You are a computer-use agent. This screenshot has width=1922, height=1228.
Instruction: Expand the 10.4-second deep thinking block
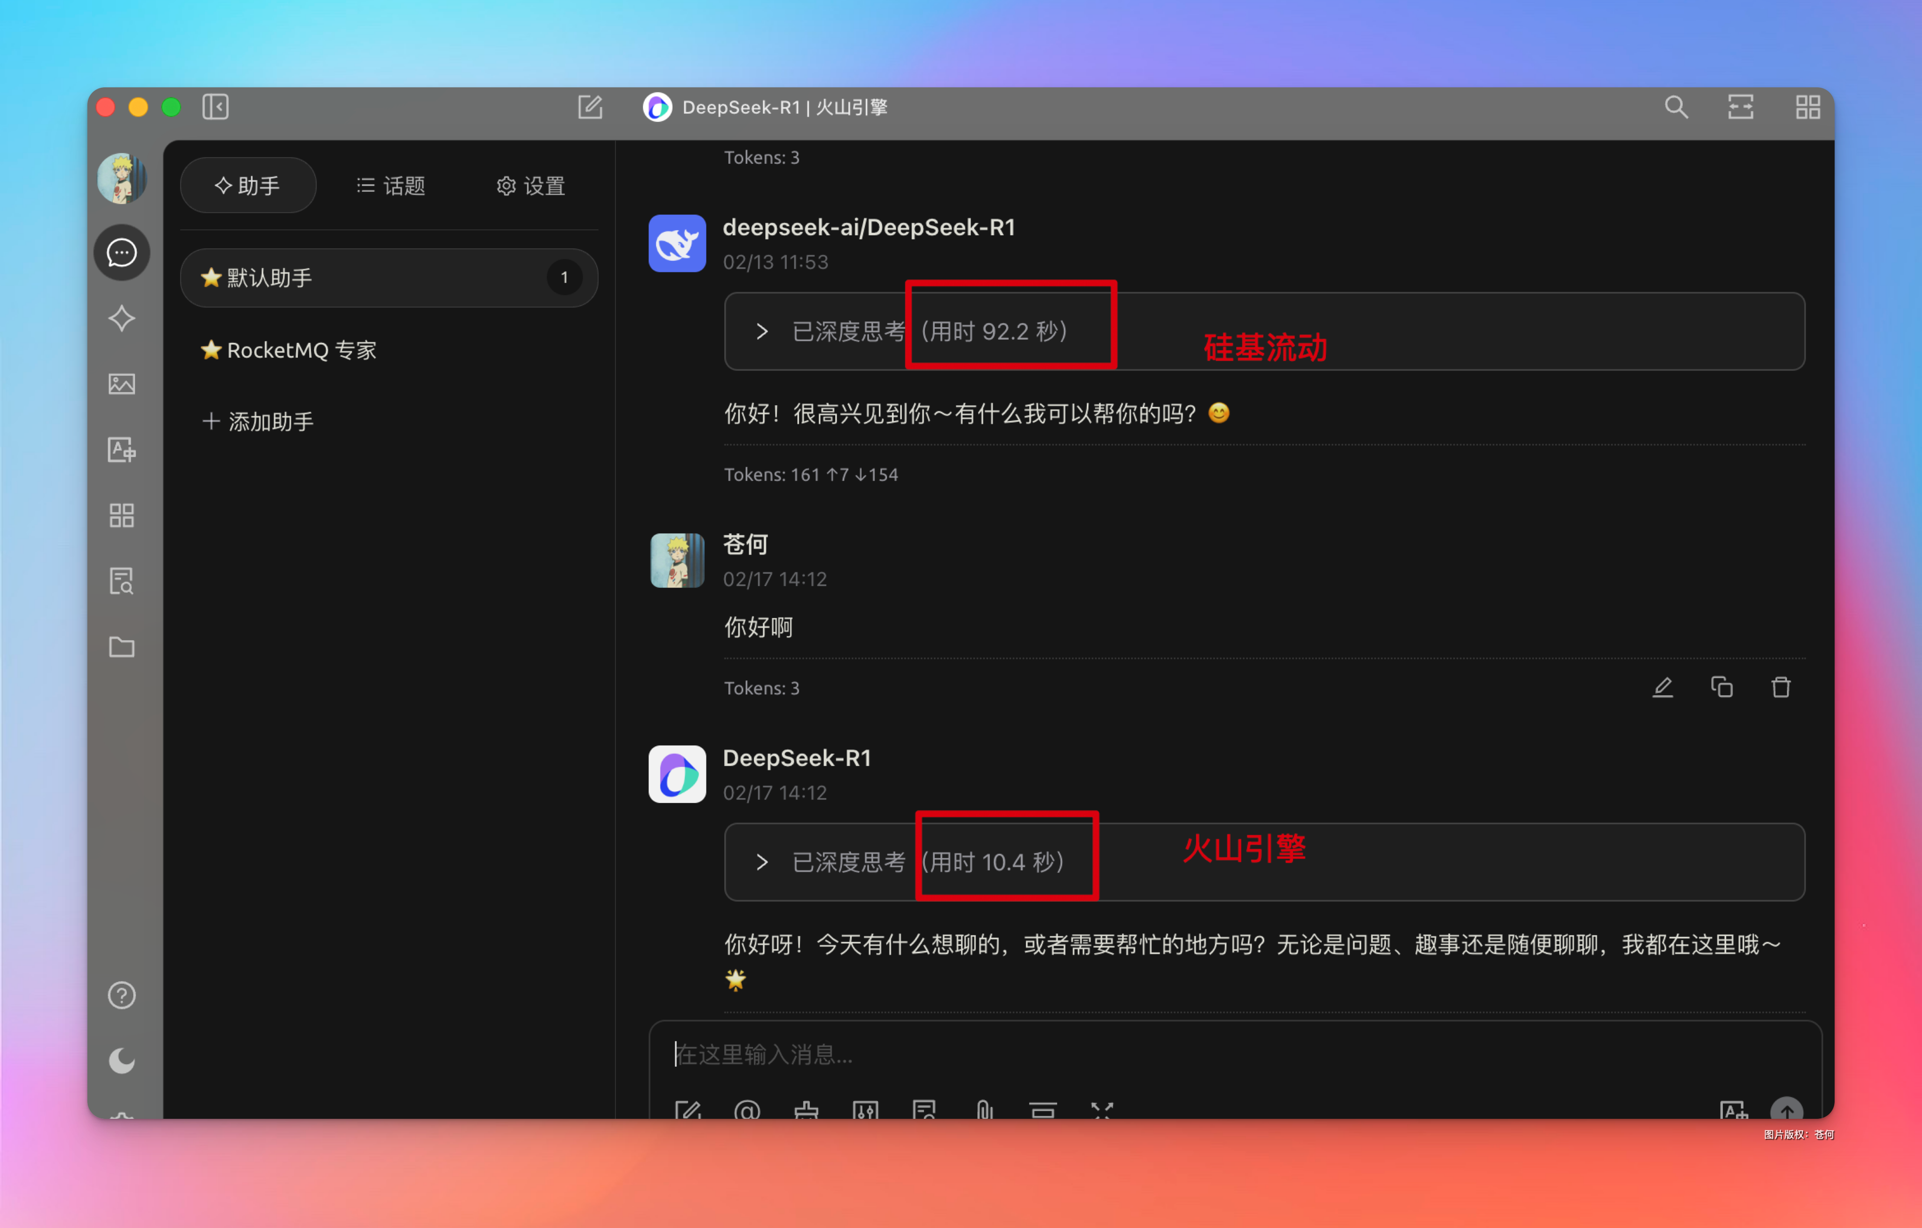[x=762, y=862]
